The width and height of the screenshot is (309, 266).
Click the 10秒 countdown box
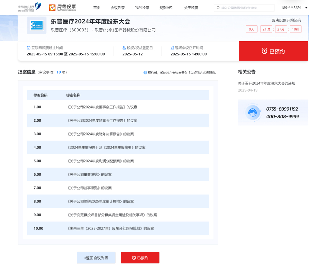tap(295, 29)
